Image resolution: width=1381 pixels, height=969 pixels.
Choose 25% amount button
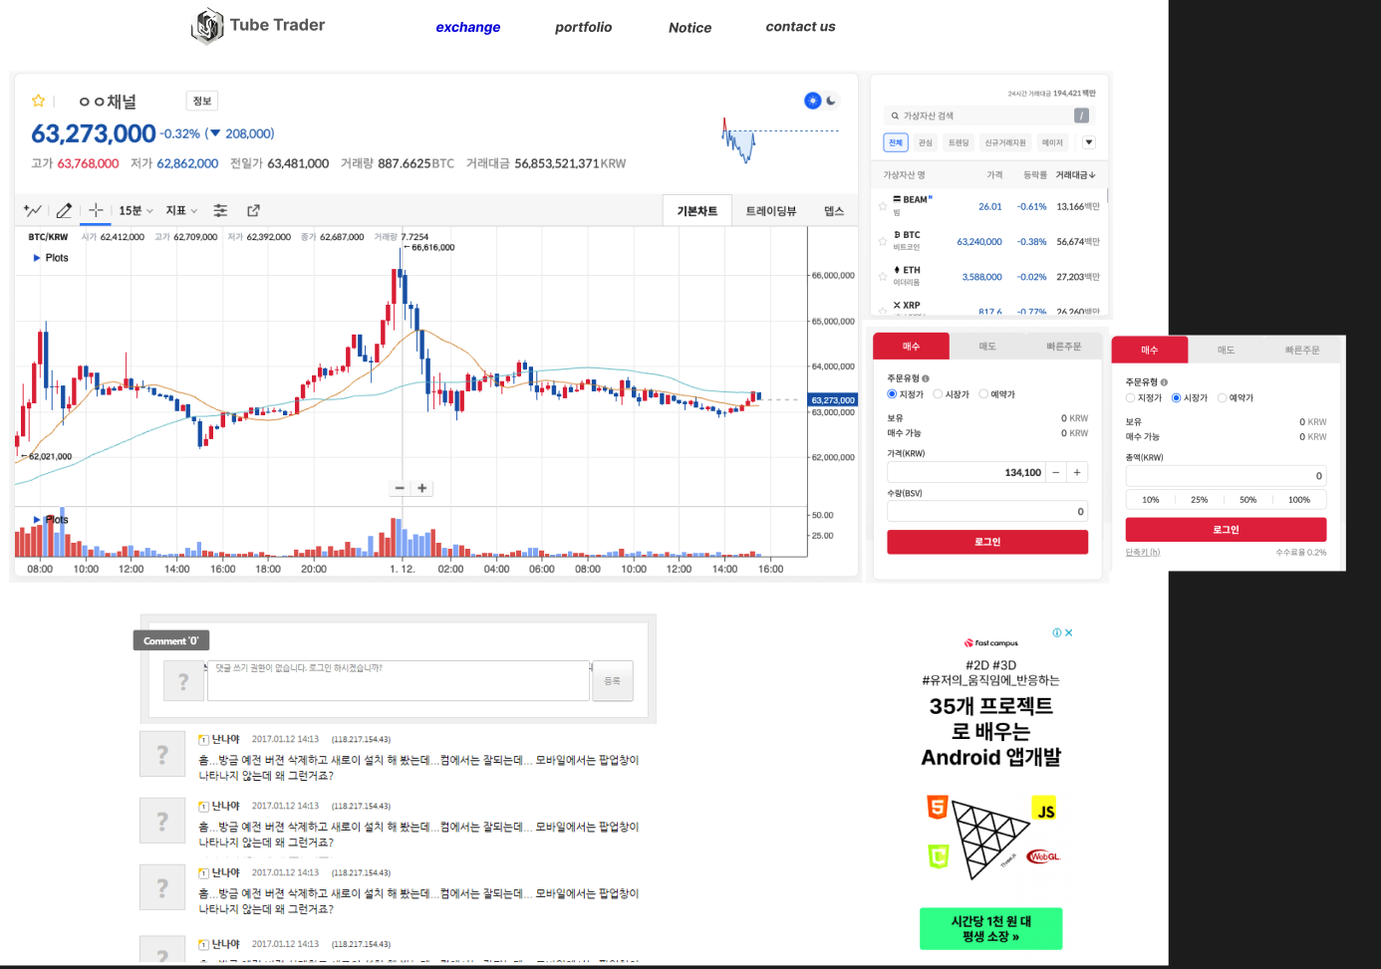(x=1200, y=500)
